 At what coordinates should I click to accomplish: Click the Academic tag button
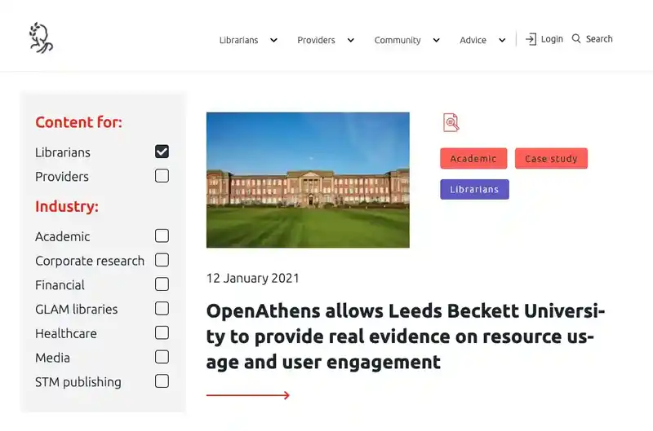[x=473, y=158]
